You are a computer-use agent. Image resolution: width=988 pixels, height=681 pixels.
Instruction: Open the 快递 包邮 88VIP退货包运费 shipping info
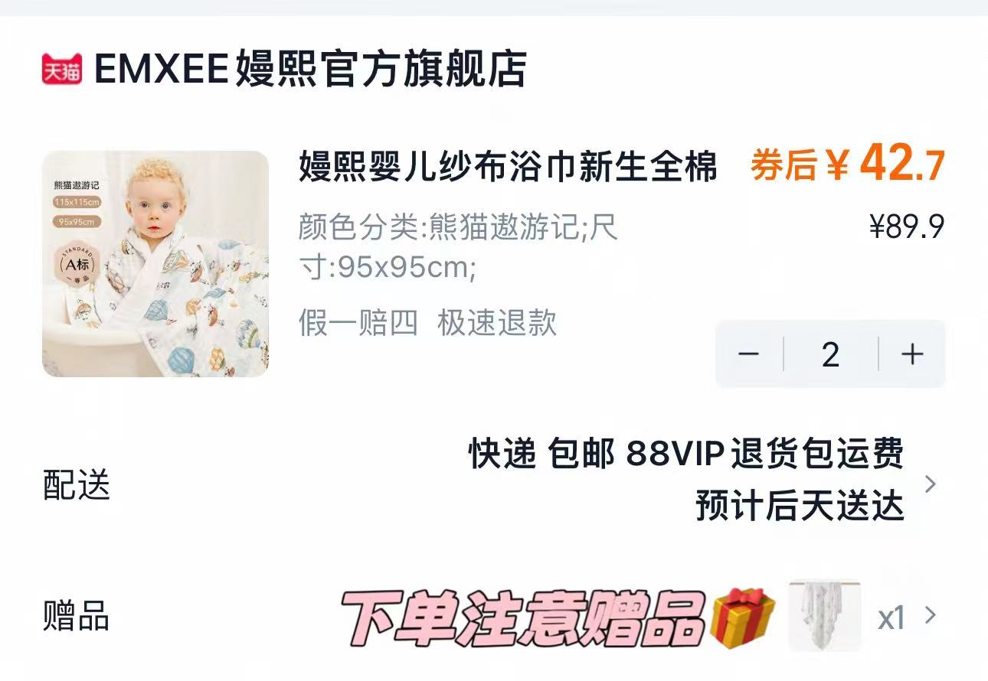point(686,454)
